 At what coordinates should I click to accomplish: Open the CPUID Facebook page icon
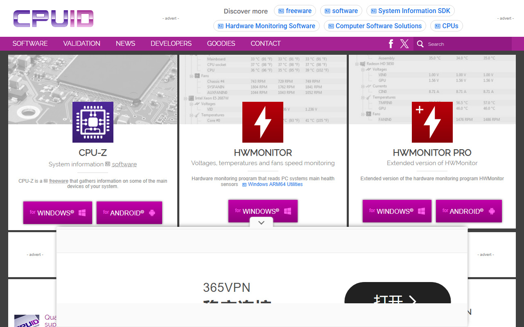coord(391,44)
